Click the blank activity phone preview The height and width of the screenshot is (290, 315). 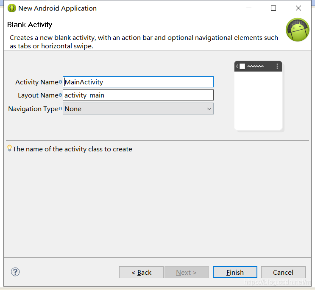(259, 97)
